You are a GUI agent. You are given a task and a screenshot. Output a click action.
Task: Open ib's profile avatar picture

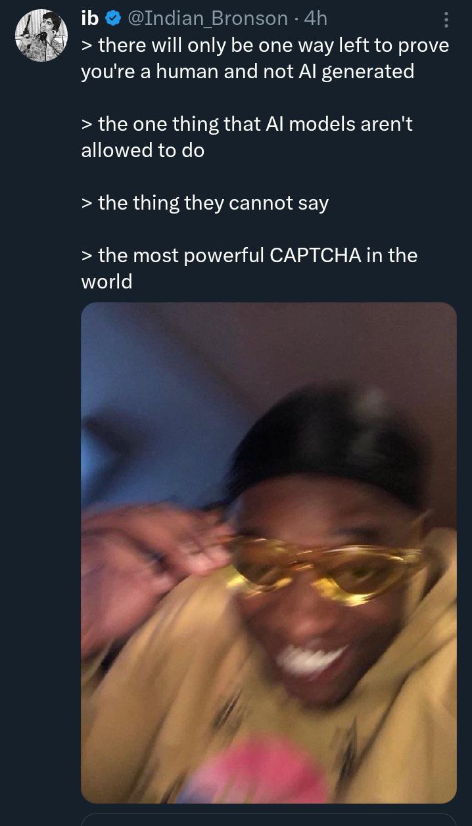[41, 35]
